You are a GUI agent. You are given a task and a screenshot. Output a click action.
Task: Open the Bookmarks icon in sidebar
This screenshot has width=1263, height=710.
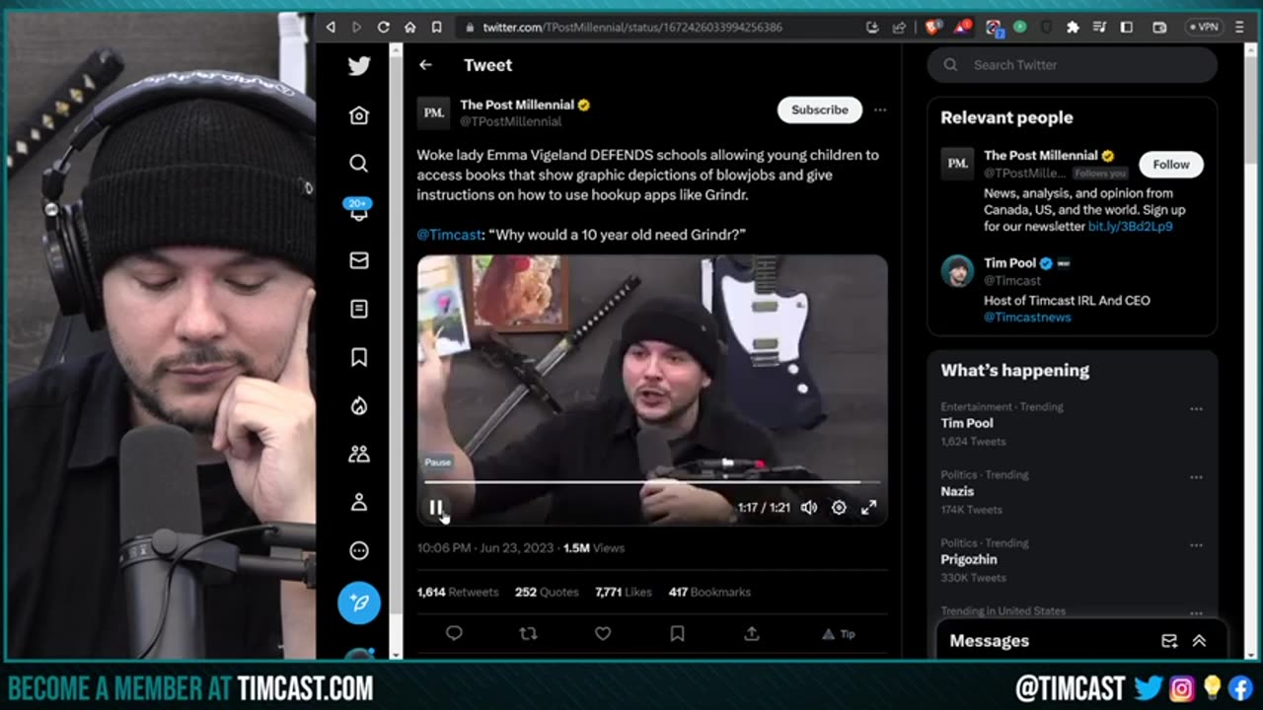tap(359, 357)
